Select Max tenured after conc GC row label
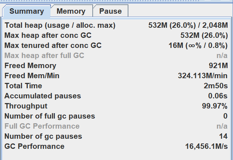This screenshot has width=233, height=160. [x=53, y=46]
